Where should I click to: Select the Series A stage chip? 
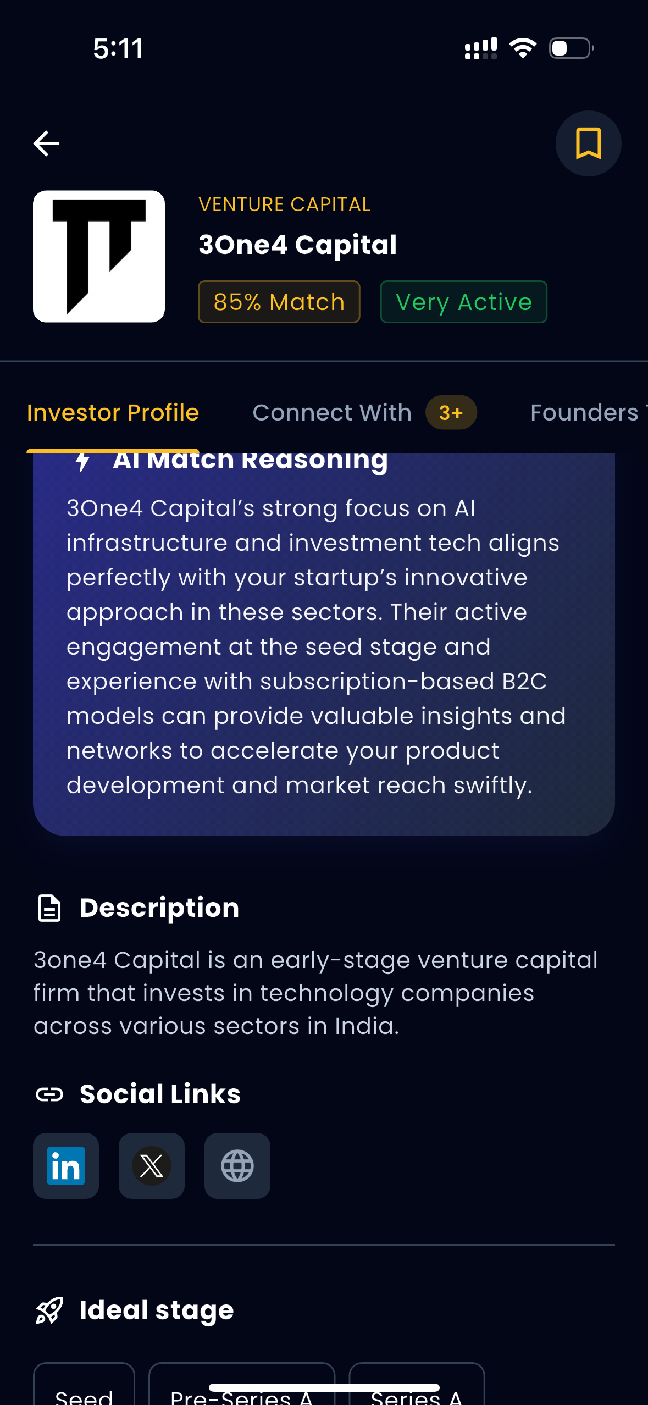click(417, 1395)
